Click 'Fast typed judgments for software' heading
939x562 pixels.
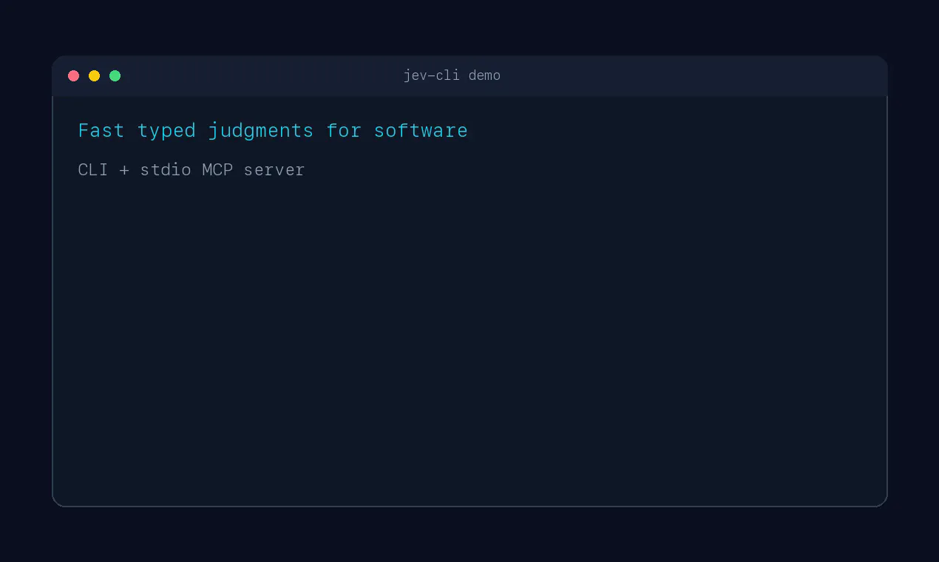(273, 131)
